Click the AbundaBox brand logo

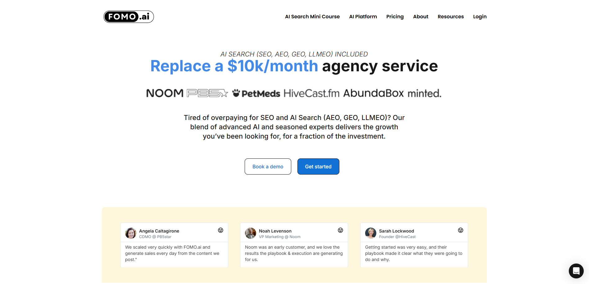(373, 93)
